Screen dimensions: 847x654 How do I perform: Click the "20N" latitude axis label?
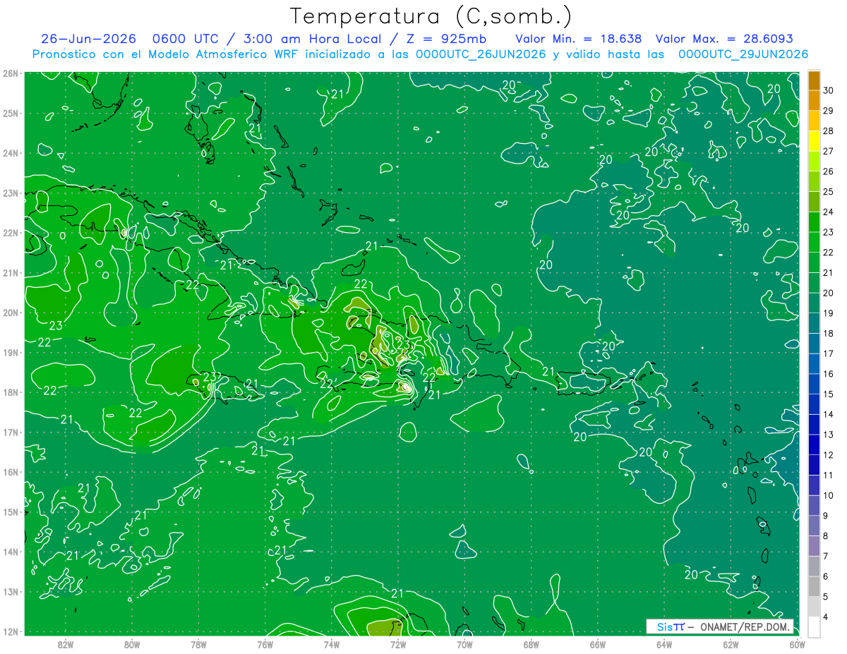[x=10, y=313]
